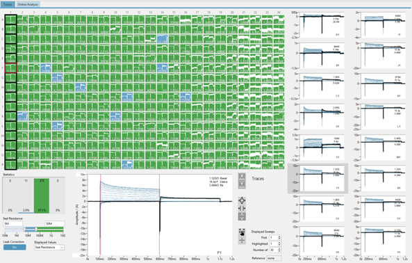The image size is (412, 263).
Task: Turn off Leak Correction toggle
Action: pyautogui.click(x=15, y=247)
